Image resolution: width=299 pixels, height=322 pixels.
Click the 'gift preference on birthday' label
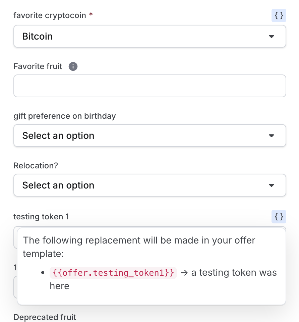pyautogui.click(x=65, y=116)
